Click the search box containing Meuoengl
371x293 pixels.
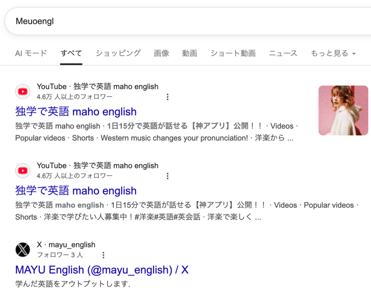181,21
